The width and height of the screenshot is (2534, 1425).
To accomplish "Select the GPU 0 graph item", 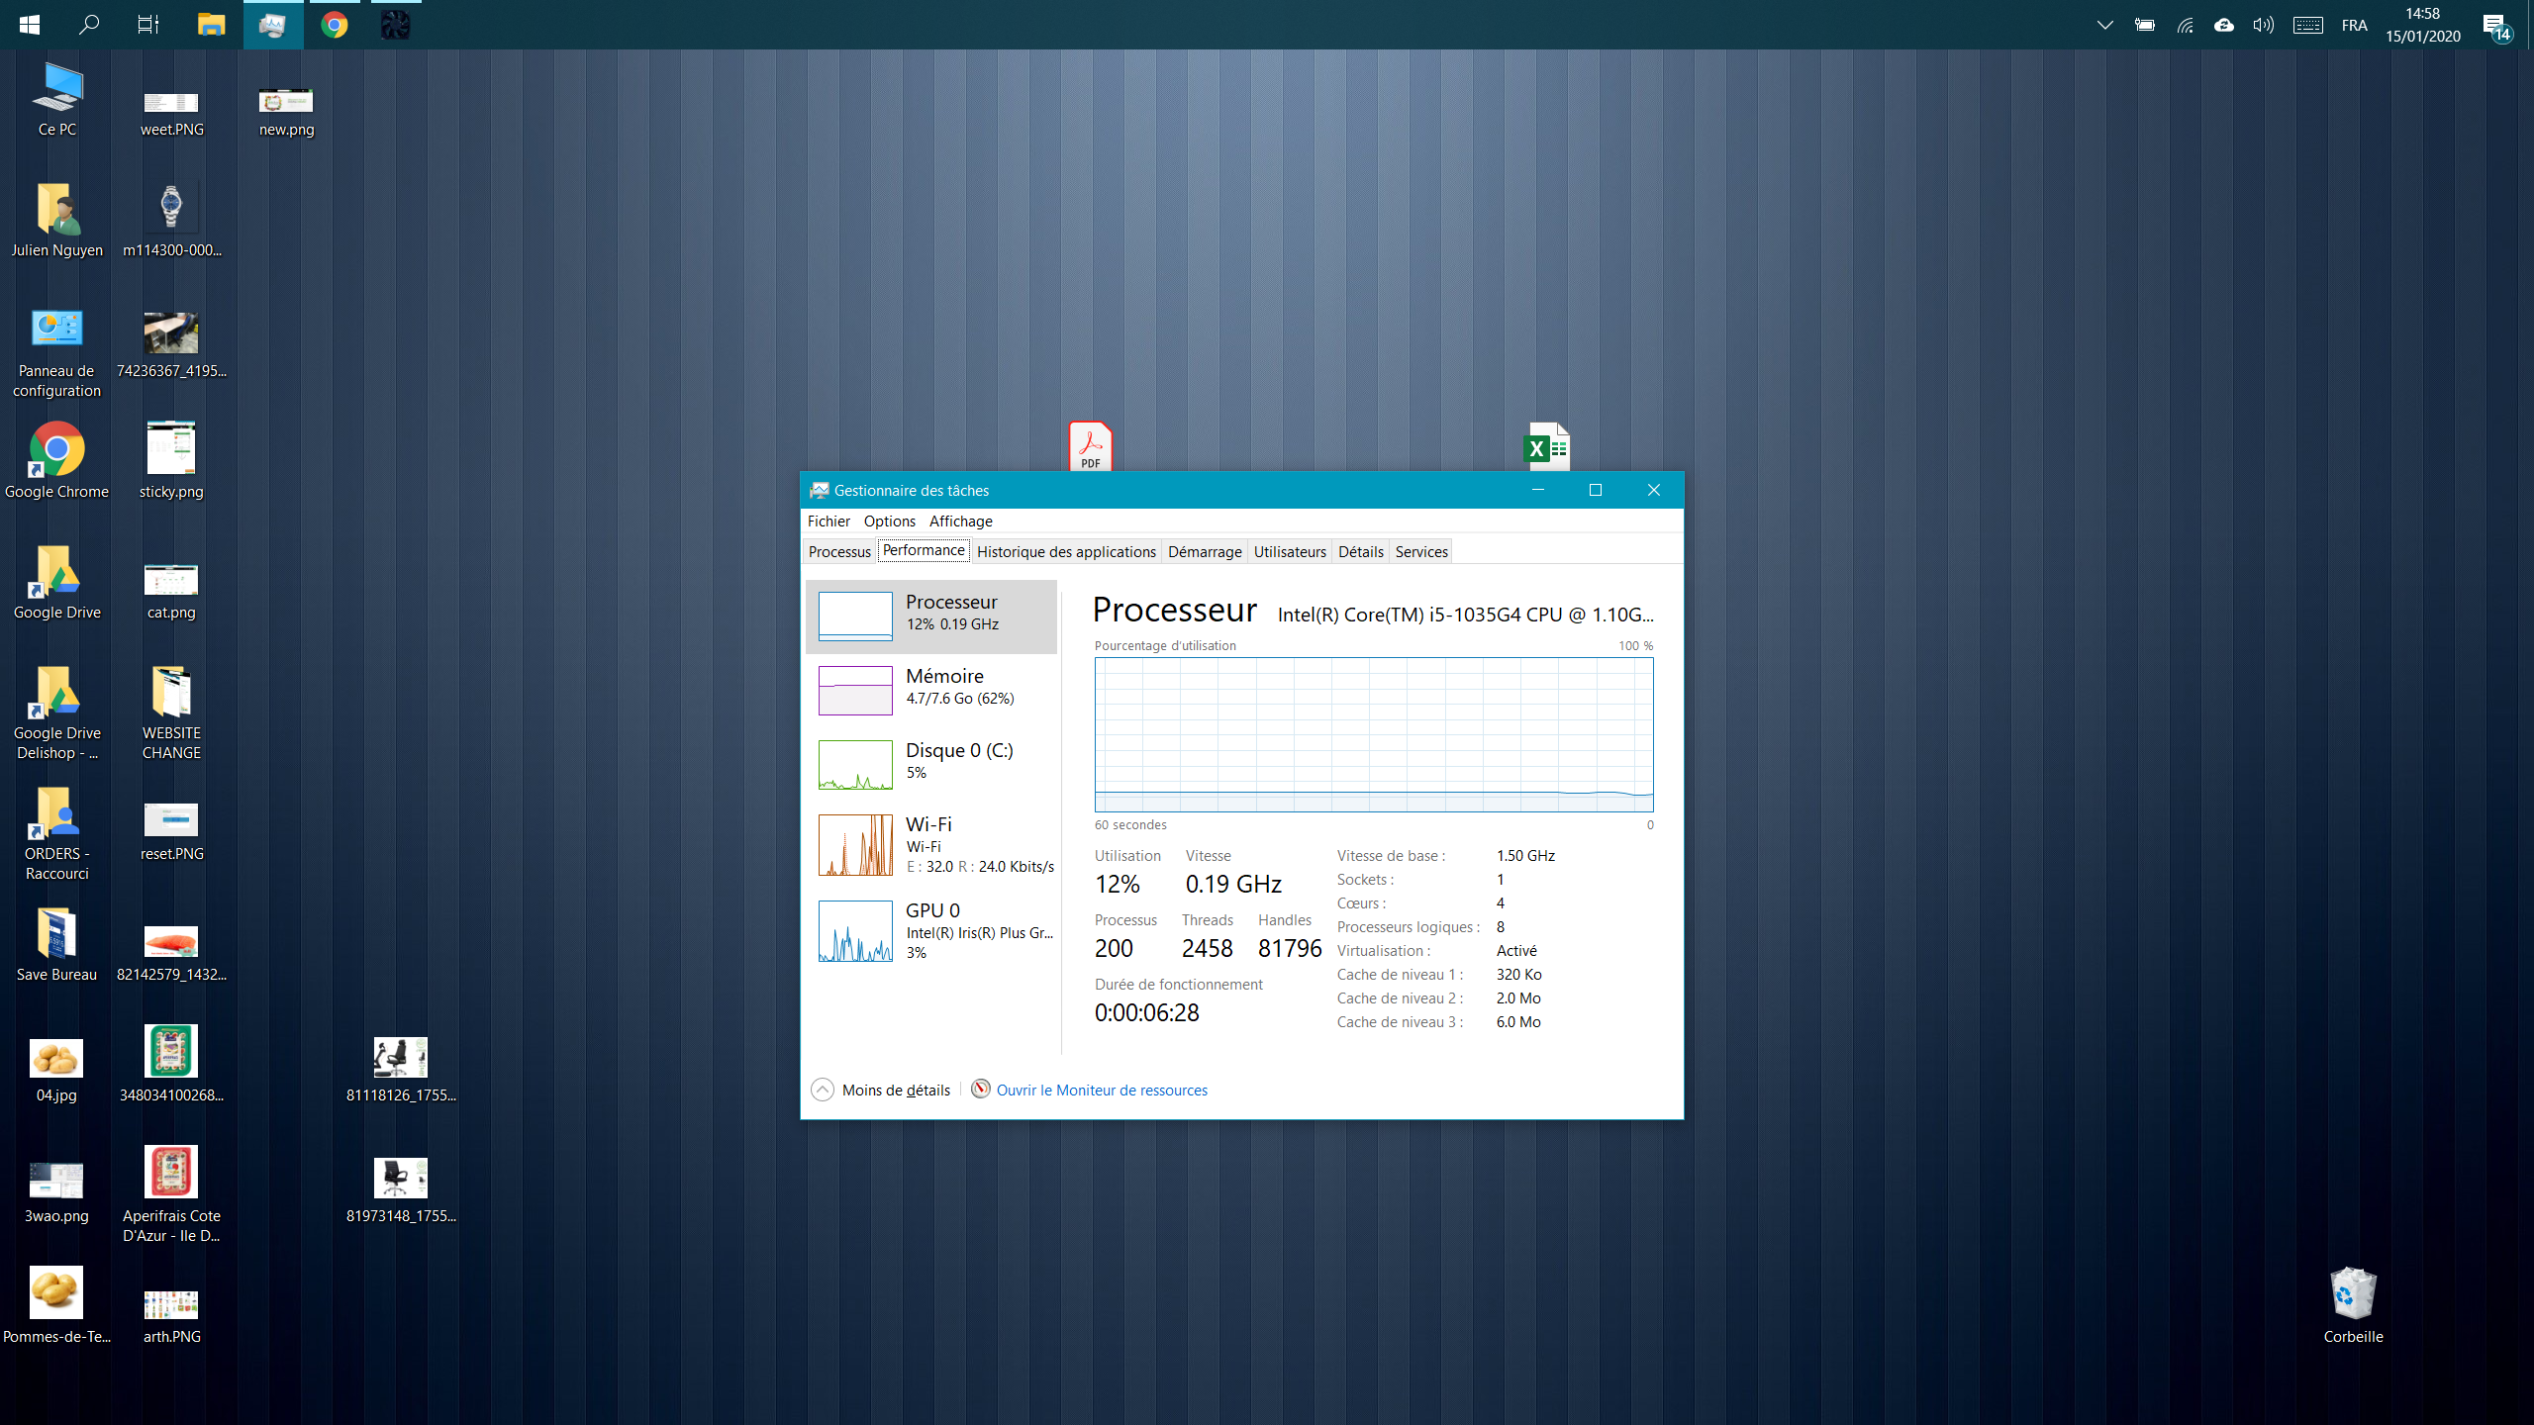I will coord(931,930).
